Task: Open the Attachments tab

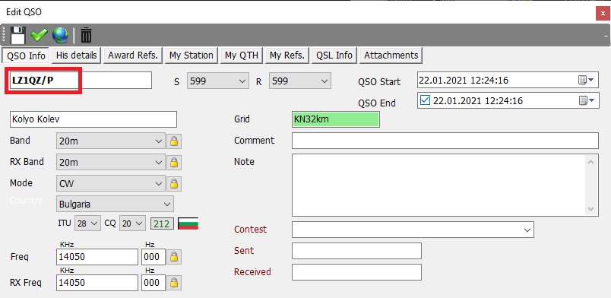Action: (x=391, y=55)
